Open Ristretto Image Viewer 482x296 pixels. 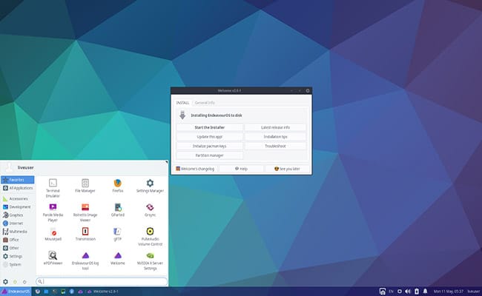pos(85,208)
